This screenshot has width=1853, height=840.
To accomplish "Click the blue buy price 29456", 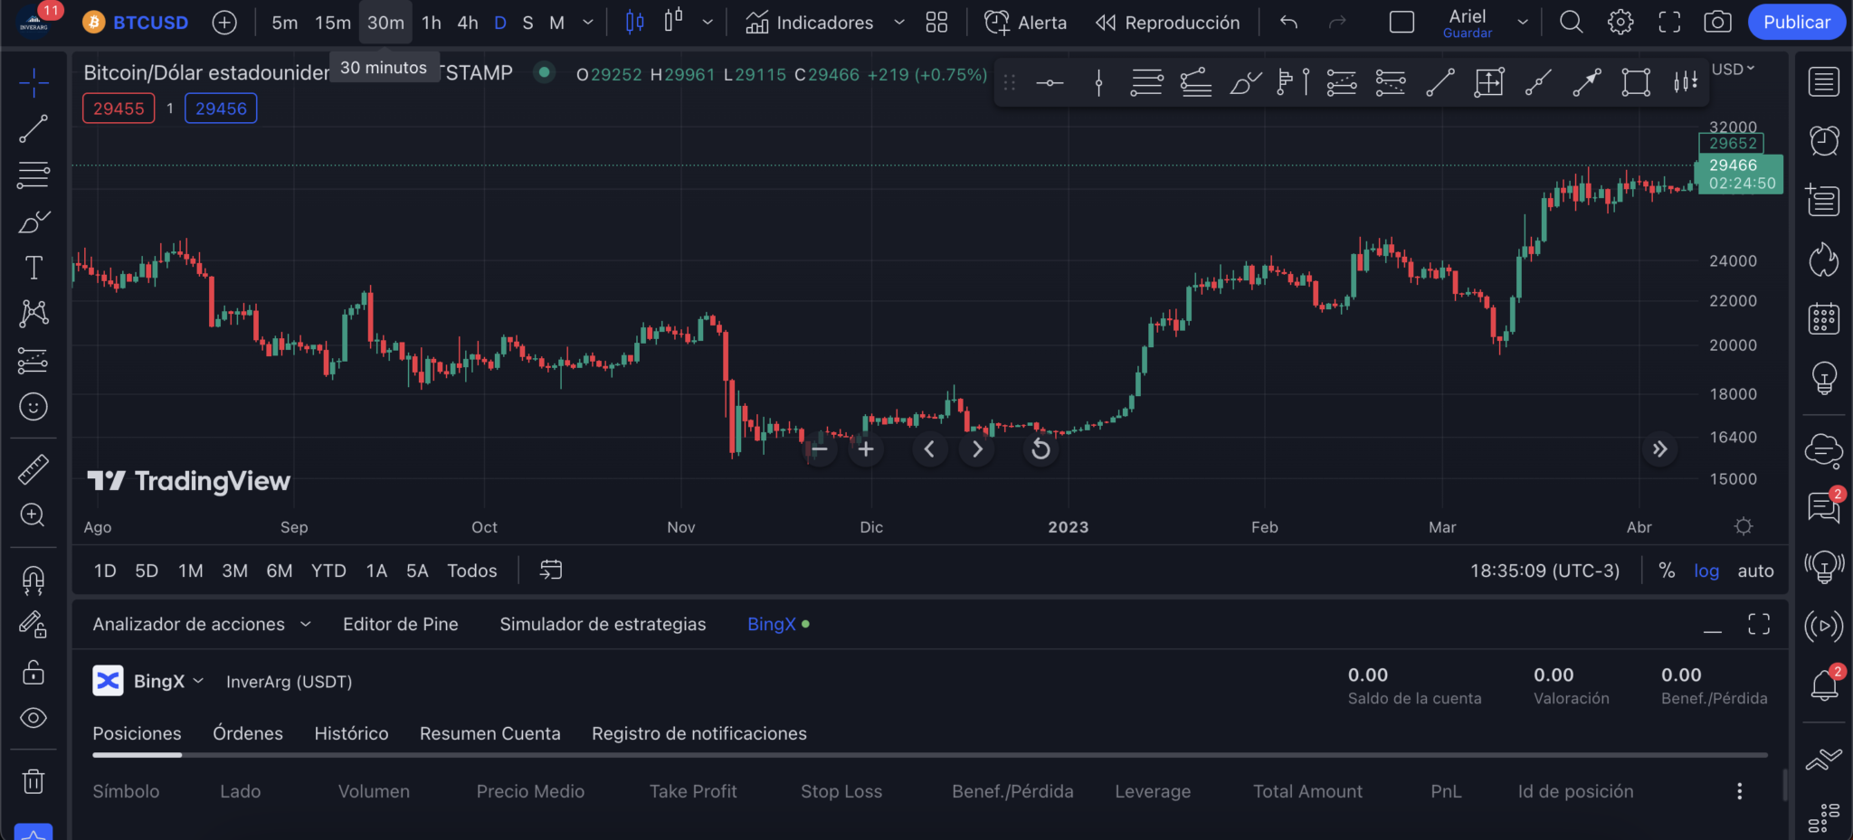I will tap(221, 109).
